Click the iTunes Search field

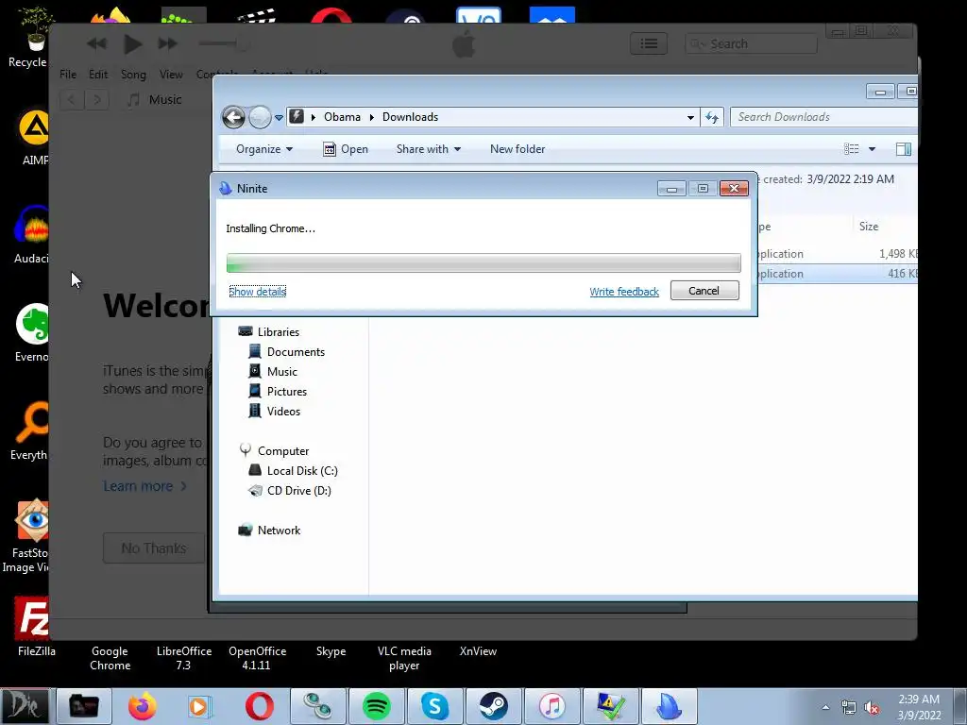click(x=751, y=43)
